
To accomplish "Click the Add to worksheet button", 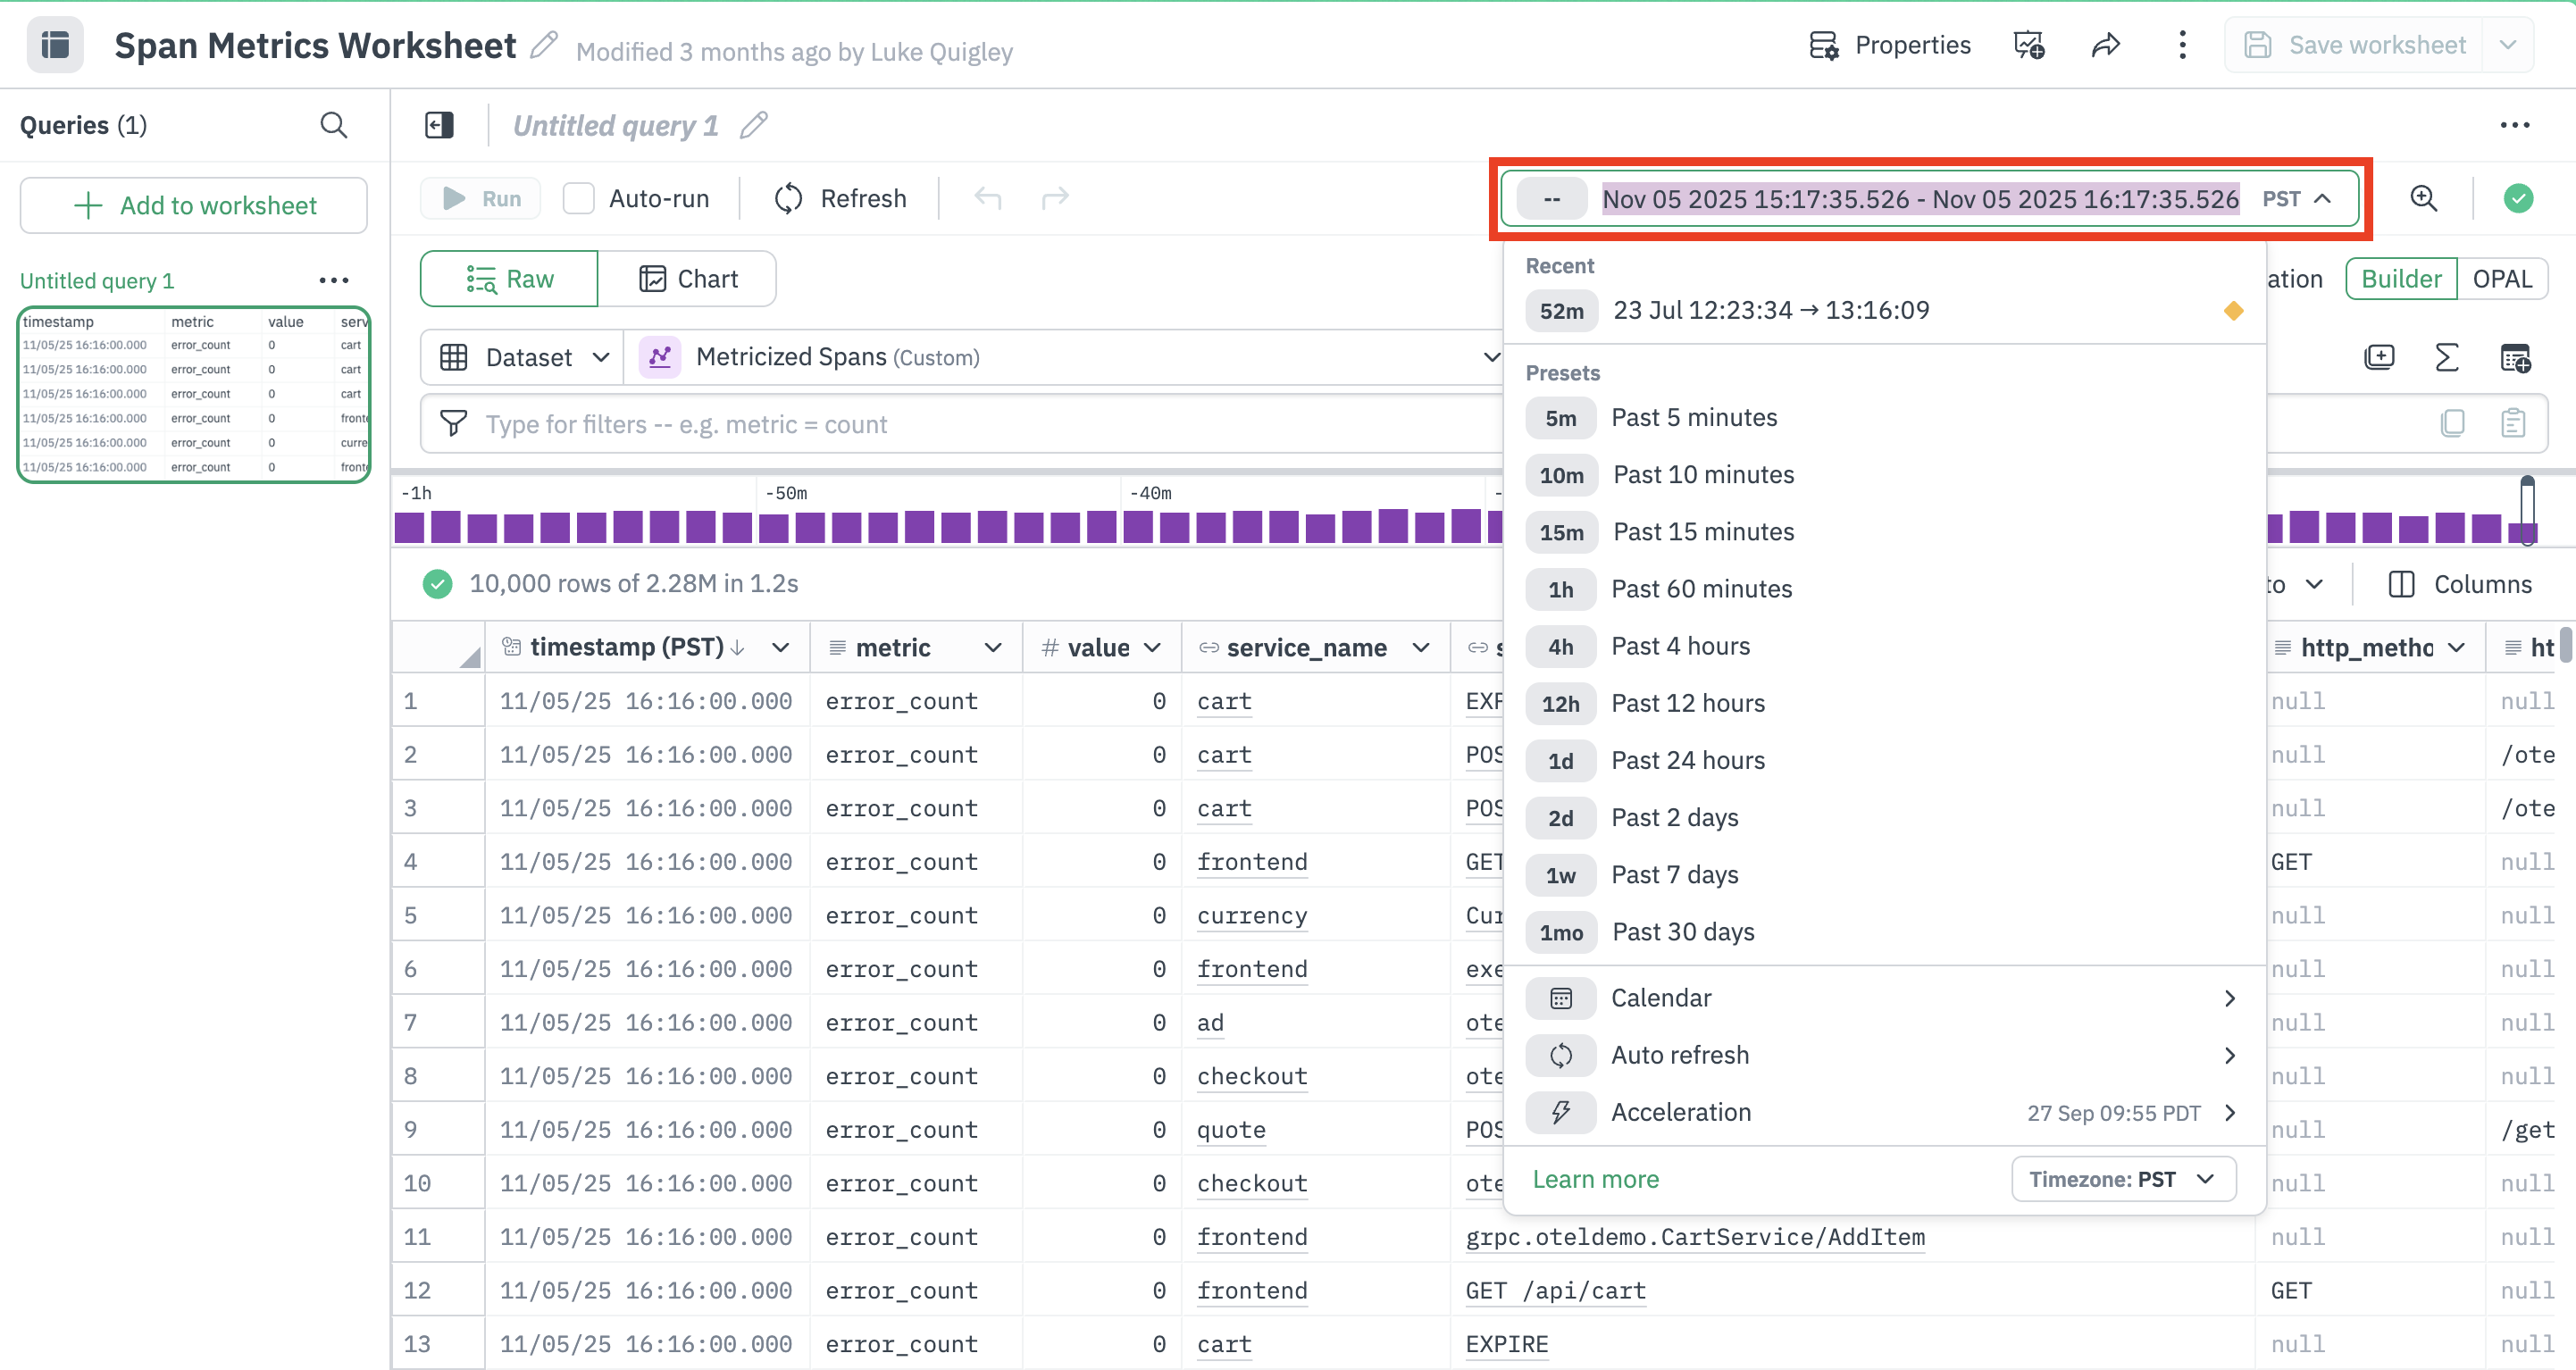I will coord(194,205).
